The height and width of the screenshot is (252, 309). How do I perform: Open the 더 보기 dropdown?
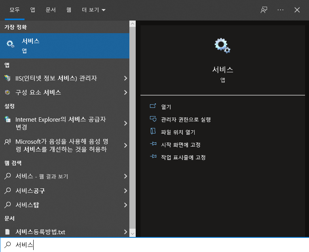[x=94, y=10]
